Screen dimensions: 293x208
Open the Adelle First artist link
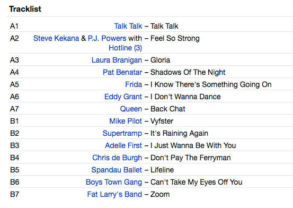123,145
